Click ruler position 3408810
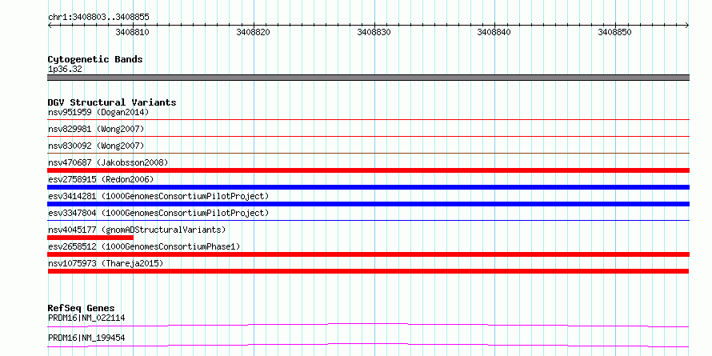Viewport: 712px width, 356px height. click(133, 32)
